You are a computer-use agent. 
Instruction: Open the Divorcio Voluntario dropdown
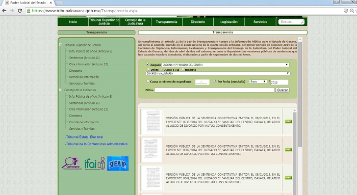click(218, 73)
